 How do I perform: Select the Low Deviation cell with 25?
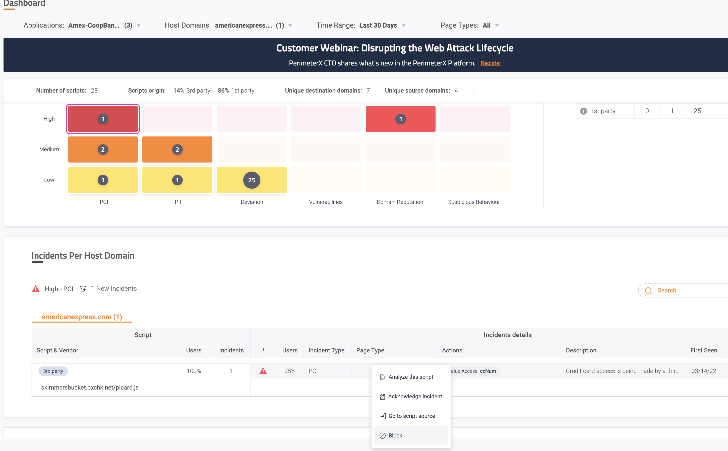pyautogui.click(x=252, y=180)
